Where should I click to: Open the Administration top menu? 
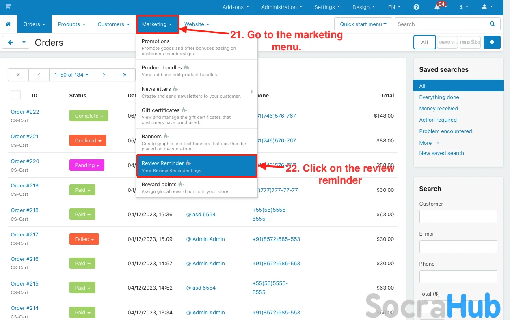[x=282, y=7]
